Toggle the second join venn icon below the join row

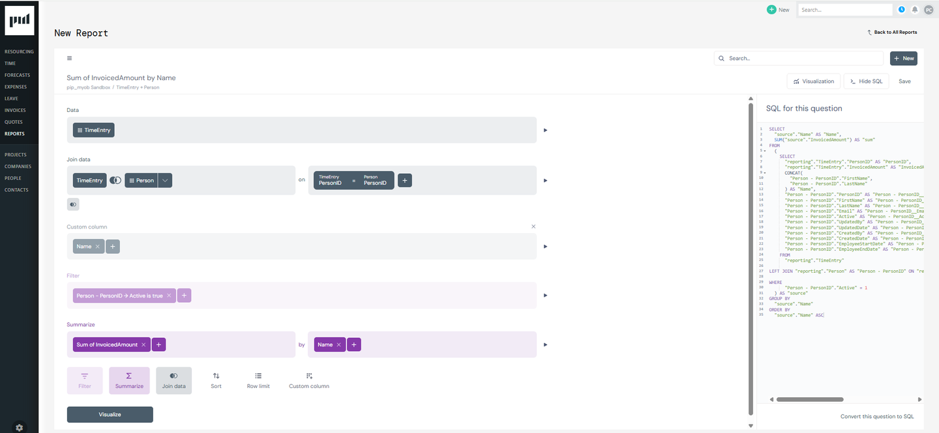pos(72,204)
